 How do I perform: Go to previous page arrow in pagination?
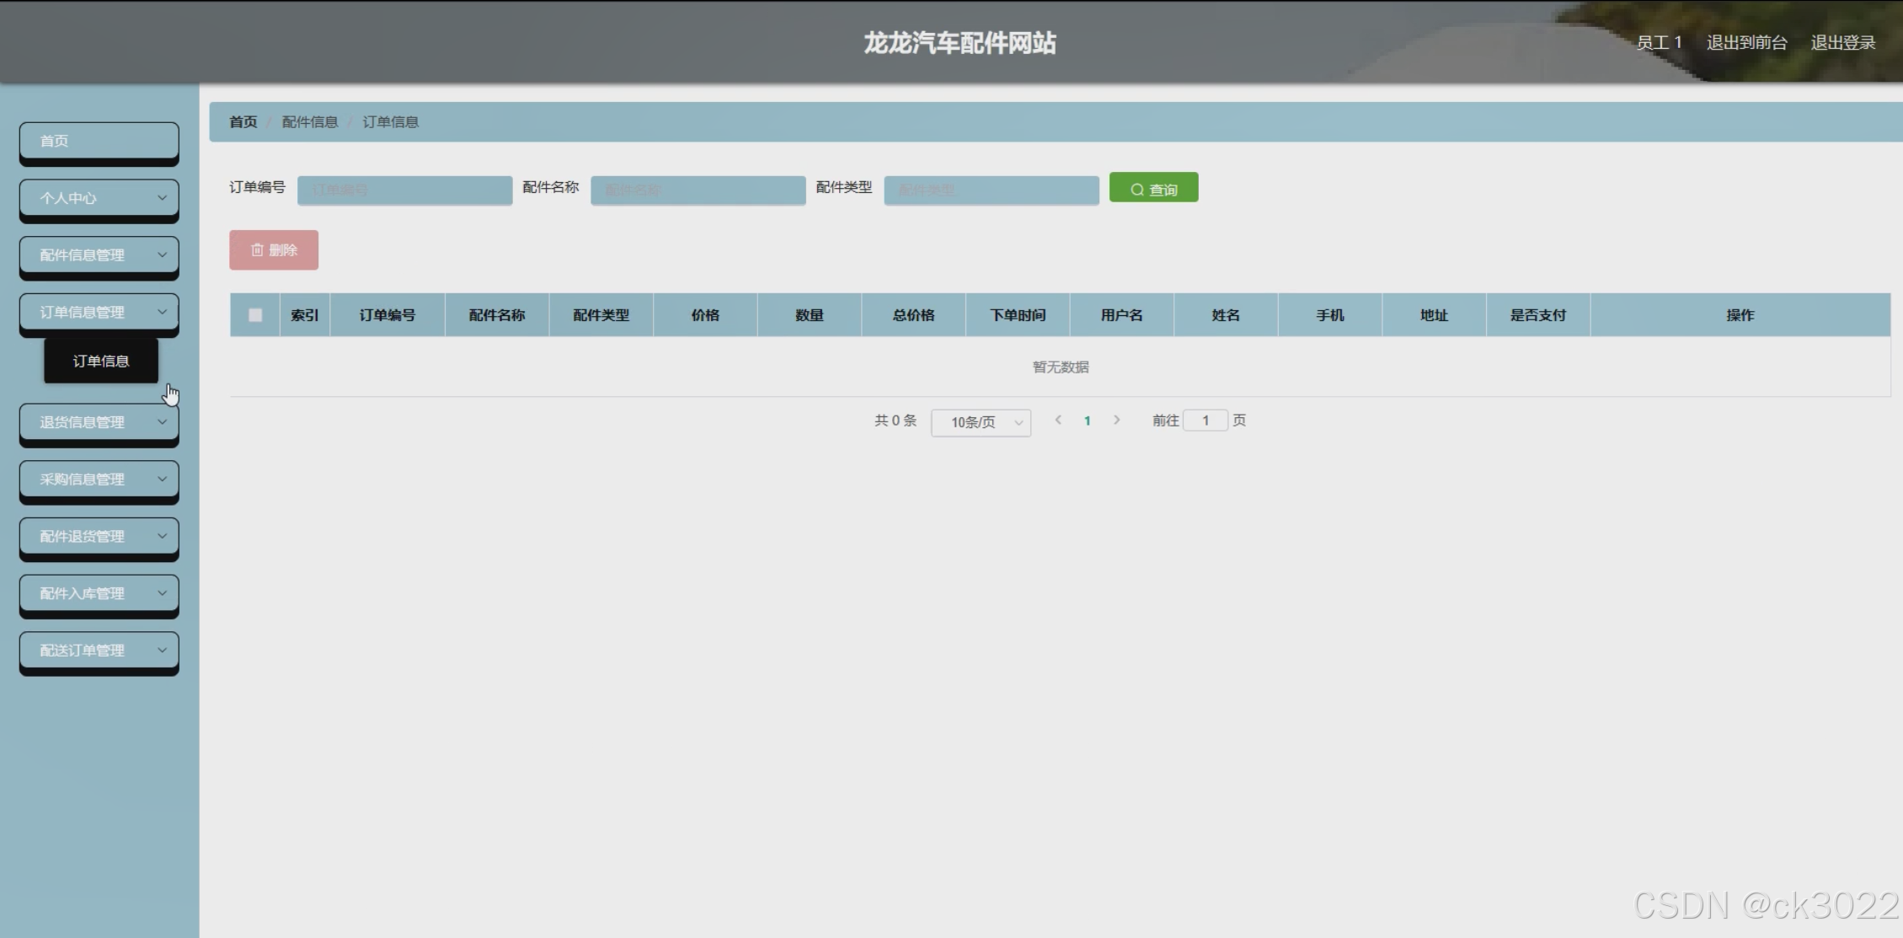click(x=1058, y=420)
